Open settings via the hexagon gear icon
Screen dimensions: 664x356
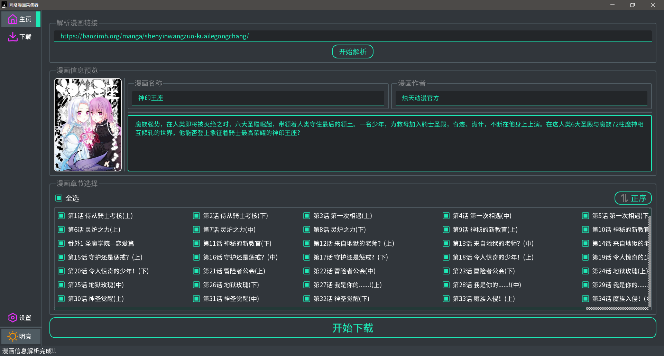(x=12, y=318)
